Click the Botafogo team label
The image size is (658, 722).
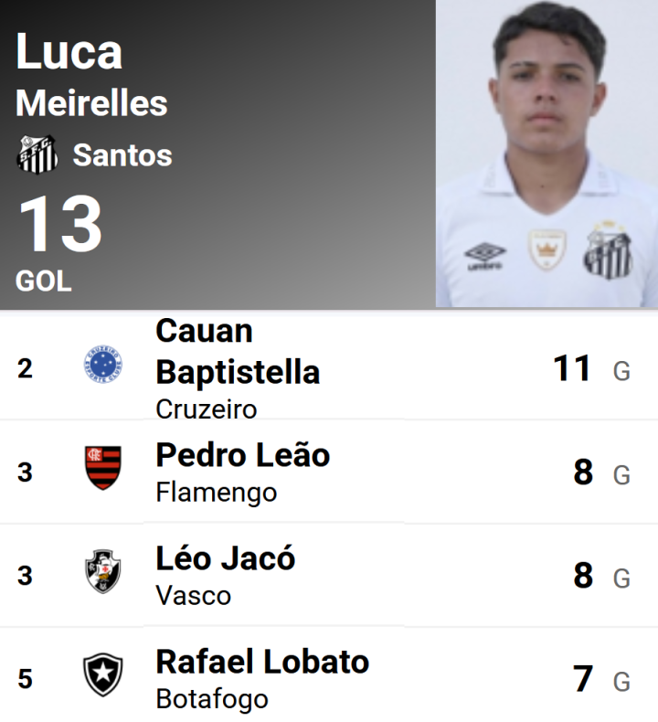coord(212,699)
